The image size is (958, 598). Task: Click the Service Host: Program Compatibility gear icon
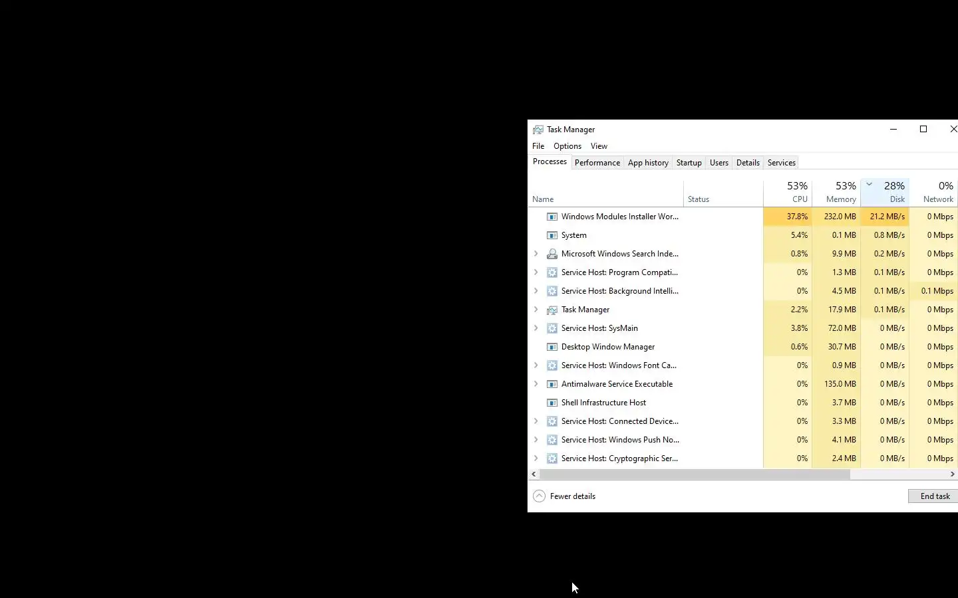point(552,272)
